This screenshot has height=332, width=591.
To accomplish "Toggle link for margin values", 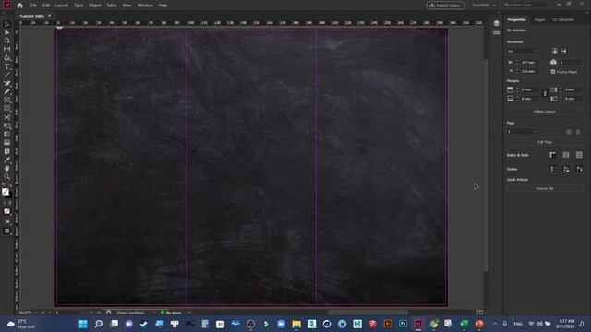I will click(545, 94).
